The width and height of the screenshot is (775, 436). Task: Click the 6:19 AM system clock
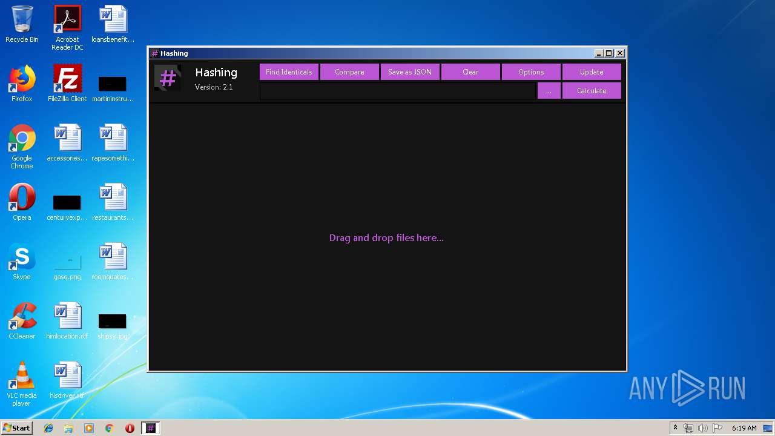[x=744, y=428]
